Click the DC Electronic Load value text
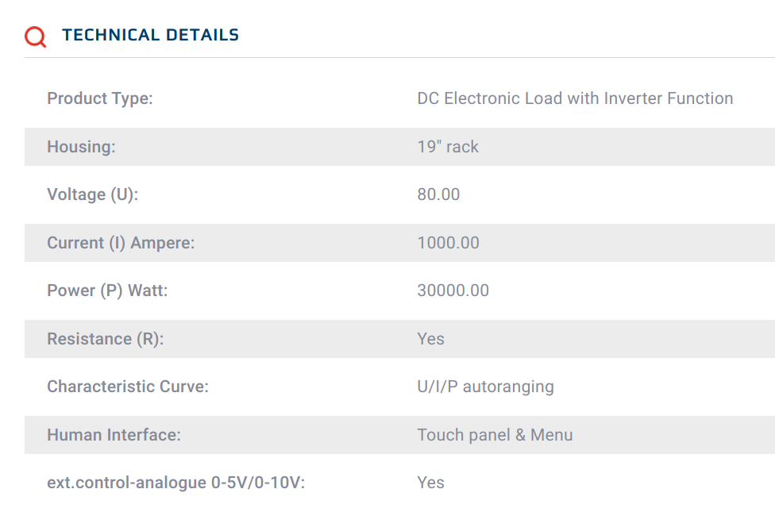Screen dimensions: 775x512 click(x=575, y=98)
